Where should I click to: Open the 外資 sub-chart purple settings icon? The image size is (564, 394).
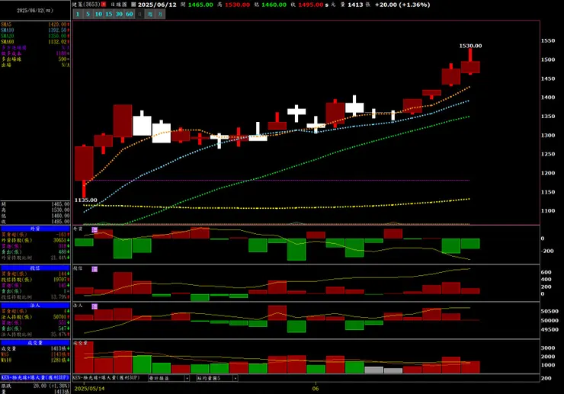(x=95, y=229)
